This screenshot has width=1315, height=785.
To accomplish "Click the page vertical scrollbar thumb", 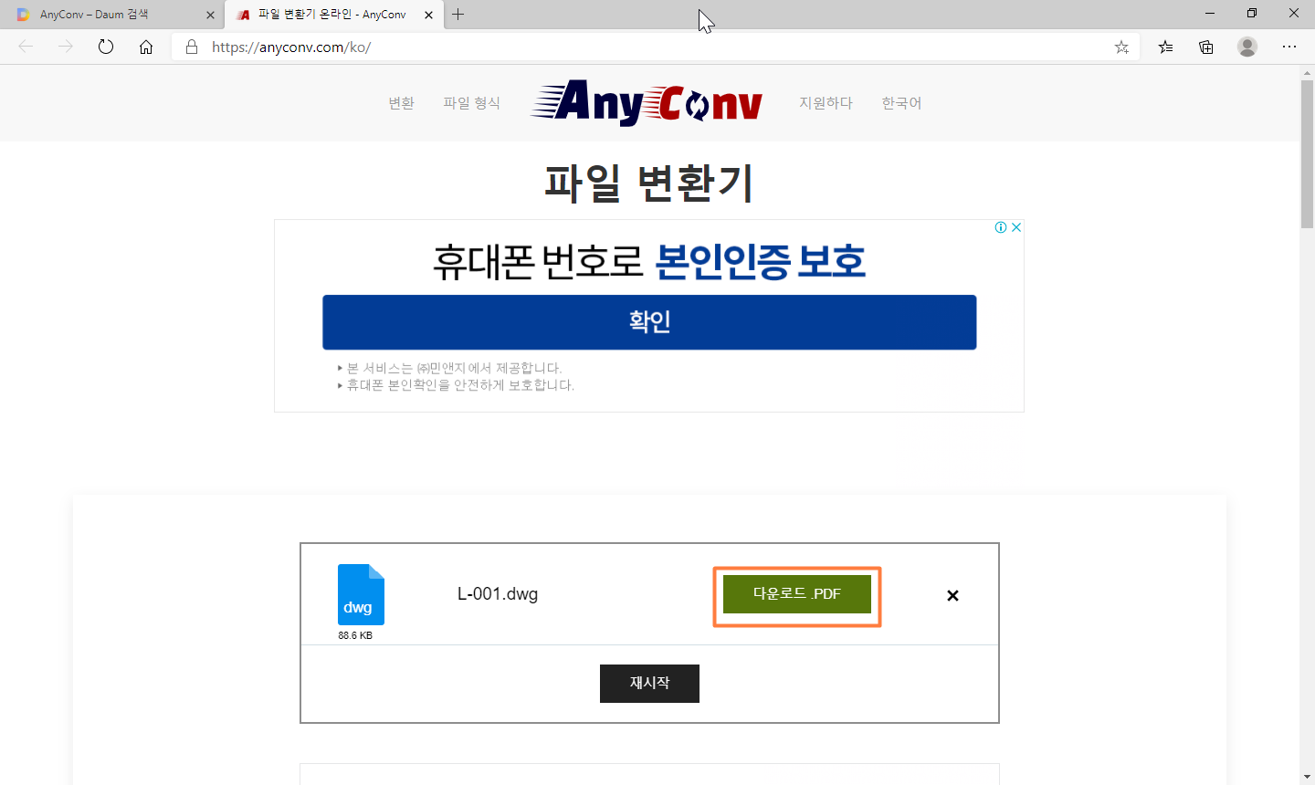I will (x=1307, y=153).
